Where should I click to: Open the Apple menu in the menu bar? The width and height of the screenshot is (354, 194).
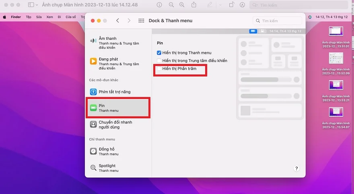5,17
